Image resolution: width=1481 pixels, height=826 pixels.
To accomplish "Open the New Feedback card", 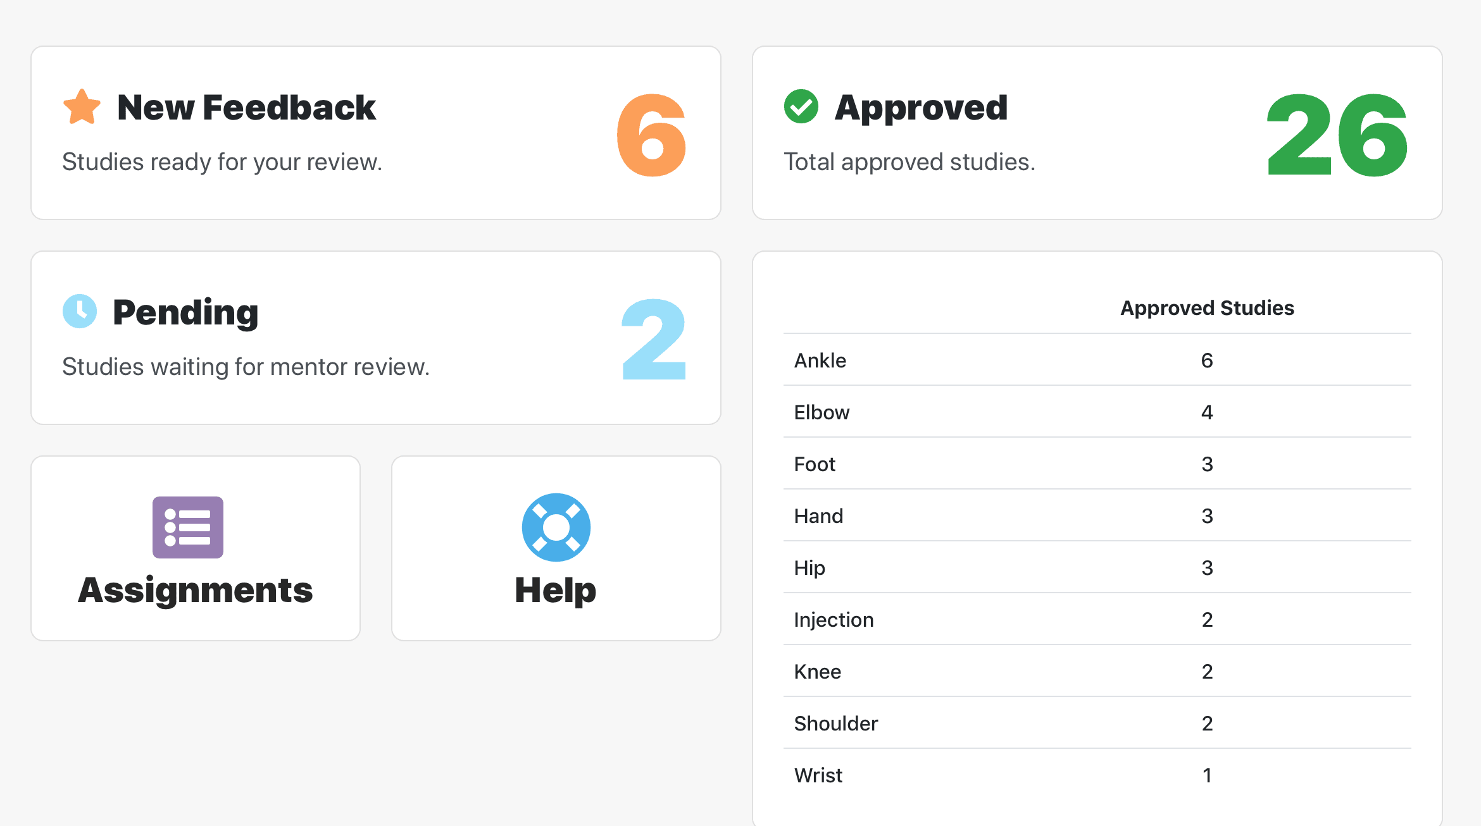I will click(376, 132).
